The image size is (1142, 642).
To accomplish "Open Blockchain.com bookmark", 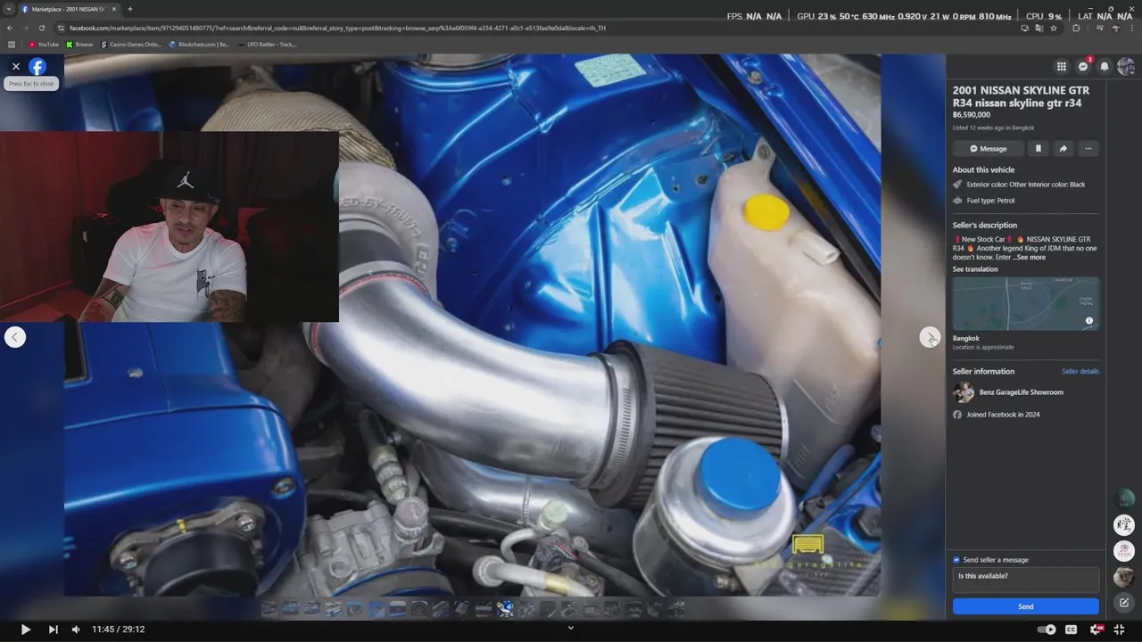I will click(199, 44).
